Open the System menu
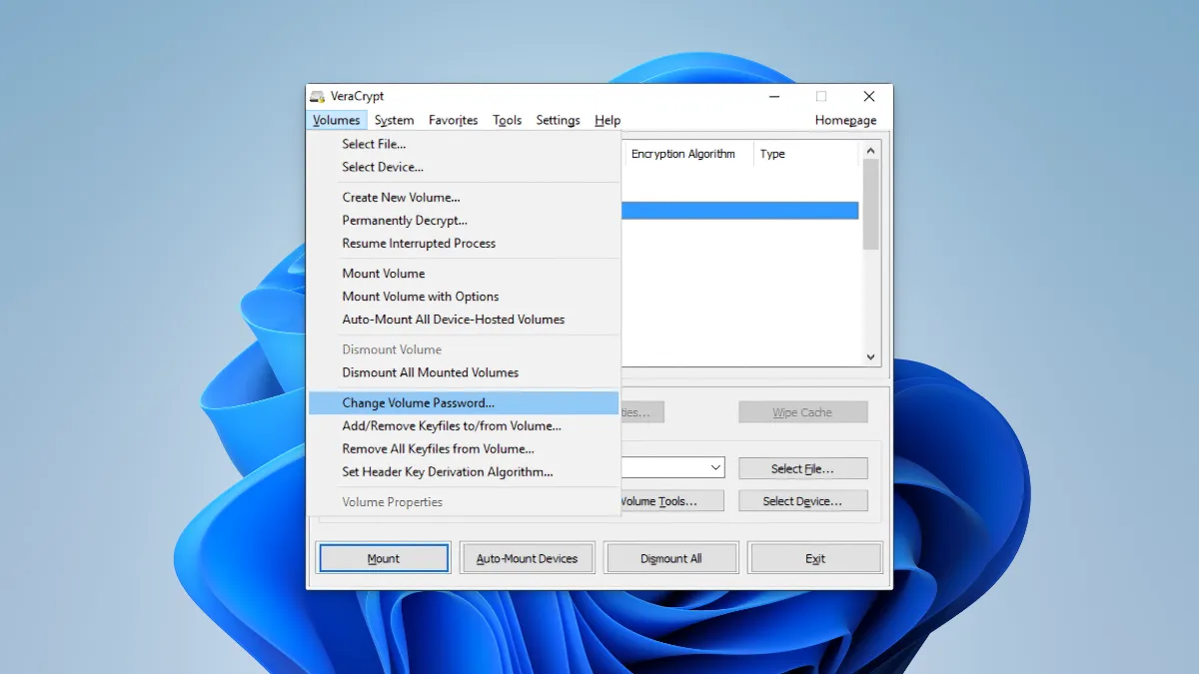The height and width of the screenshot is (674, 1199). (x=394, y=121)
